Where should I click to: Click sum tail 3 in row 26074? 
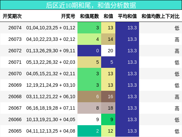(x=89, y=28)
